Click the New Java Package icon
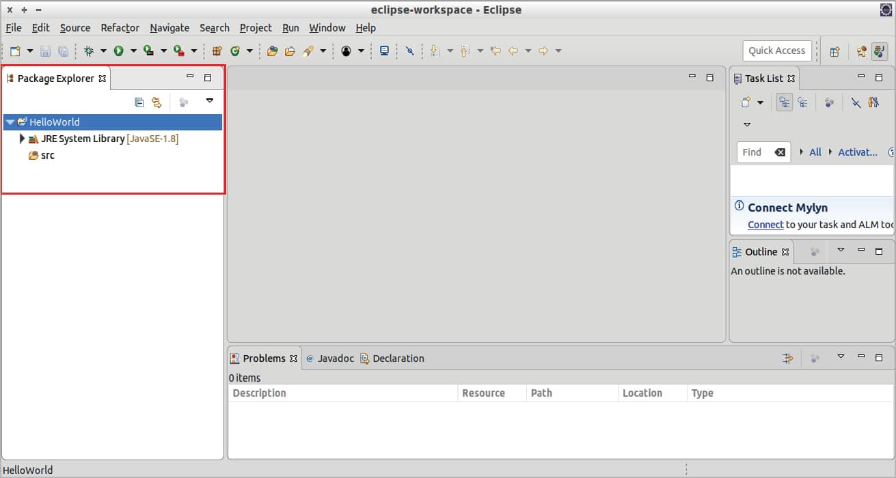The width and height of the screenshot is (896, 478). (x=217, y=51)
